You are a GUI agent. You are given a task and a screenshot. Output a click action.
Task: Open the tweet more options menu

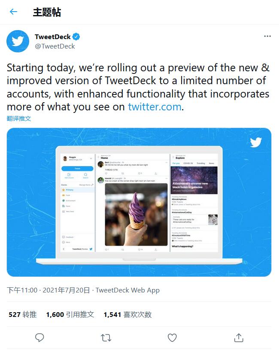(x=267, y=37)
